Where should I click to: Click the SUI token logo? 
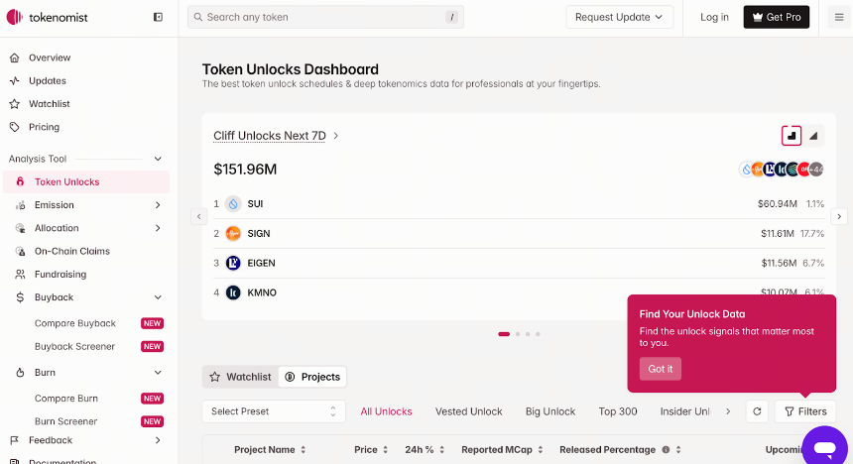[x=233, y=204]
